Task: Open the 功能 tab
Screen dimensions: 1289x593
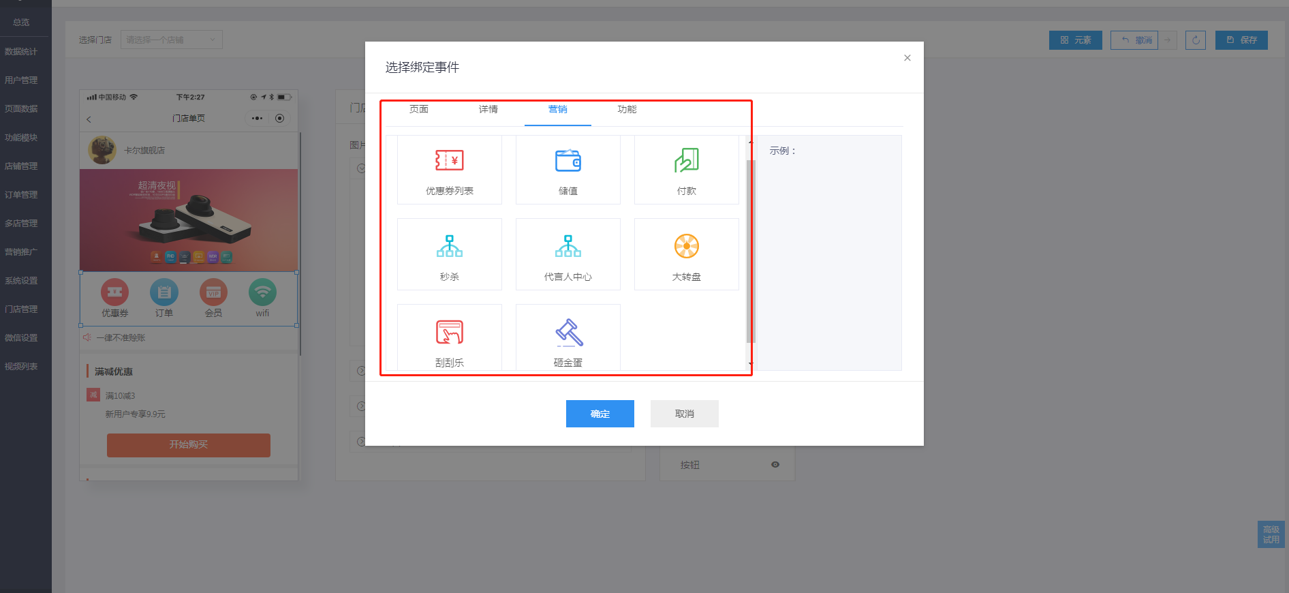Action: pos(627,110)
